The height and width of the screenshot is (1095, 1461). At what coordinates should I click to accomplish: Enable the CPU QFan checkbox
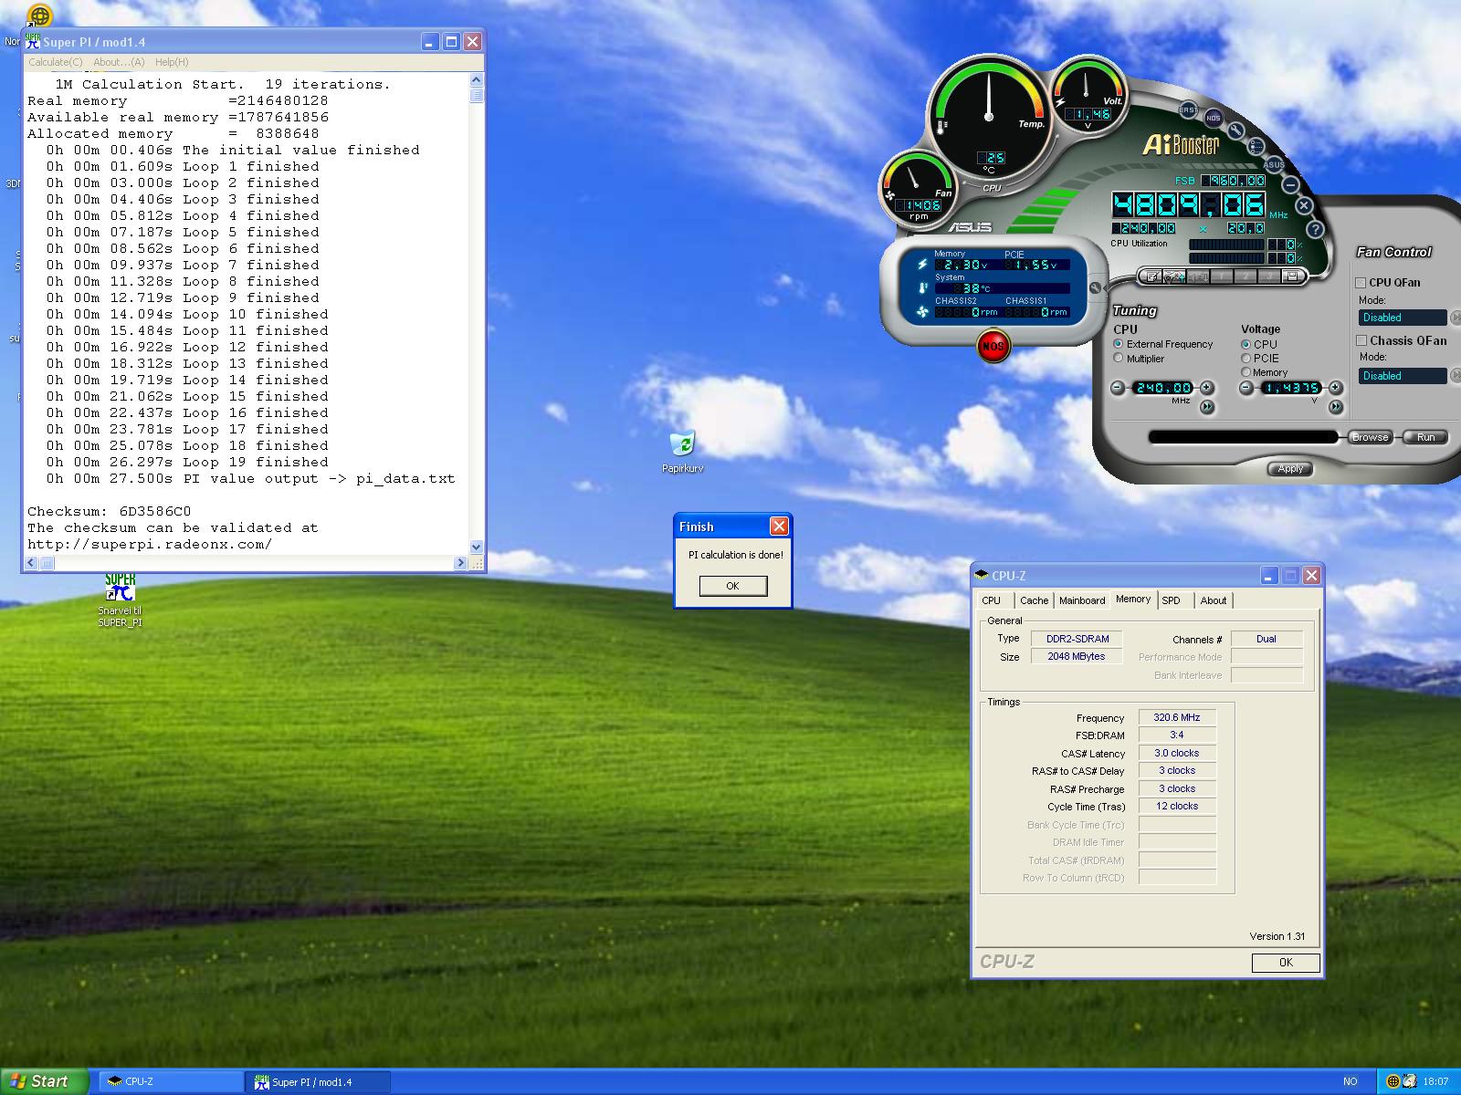click(1361, 283)
